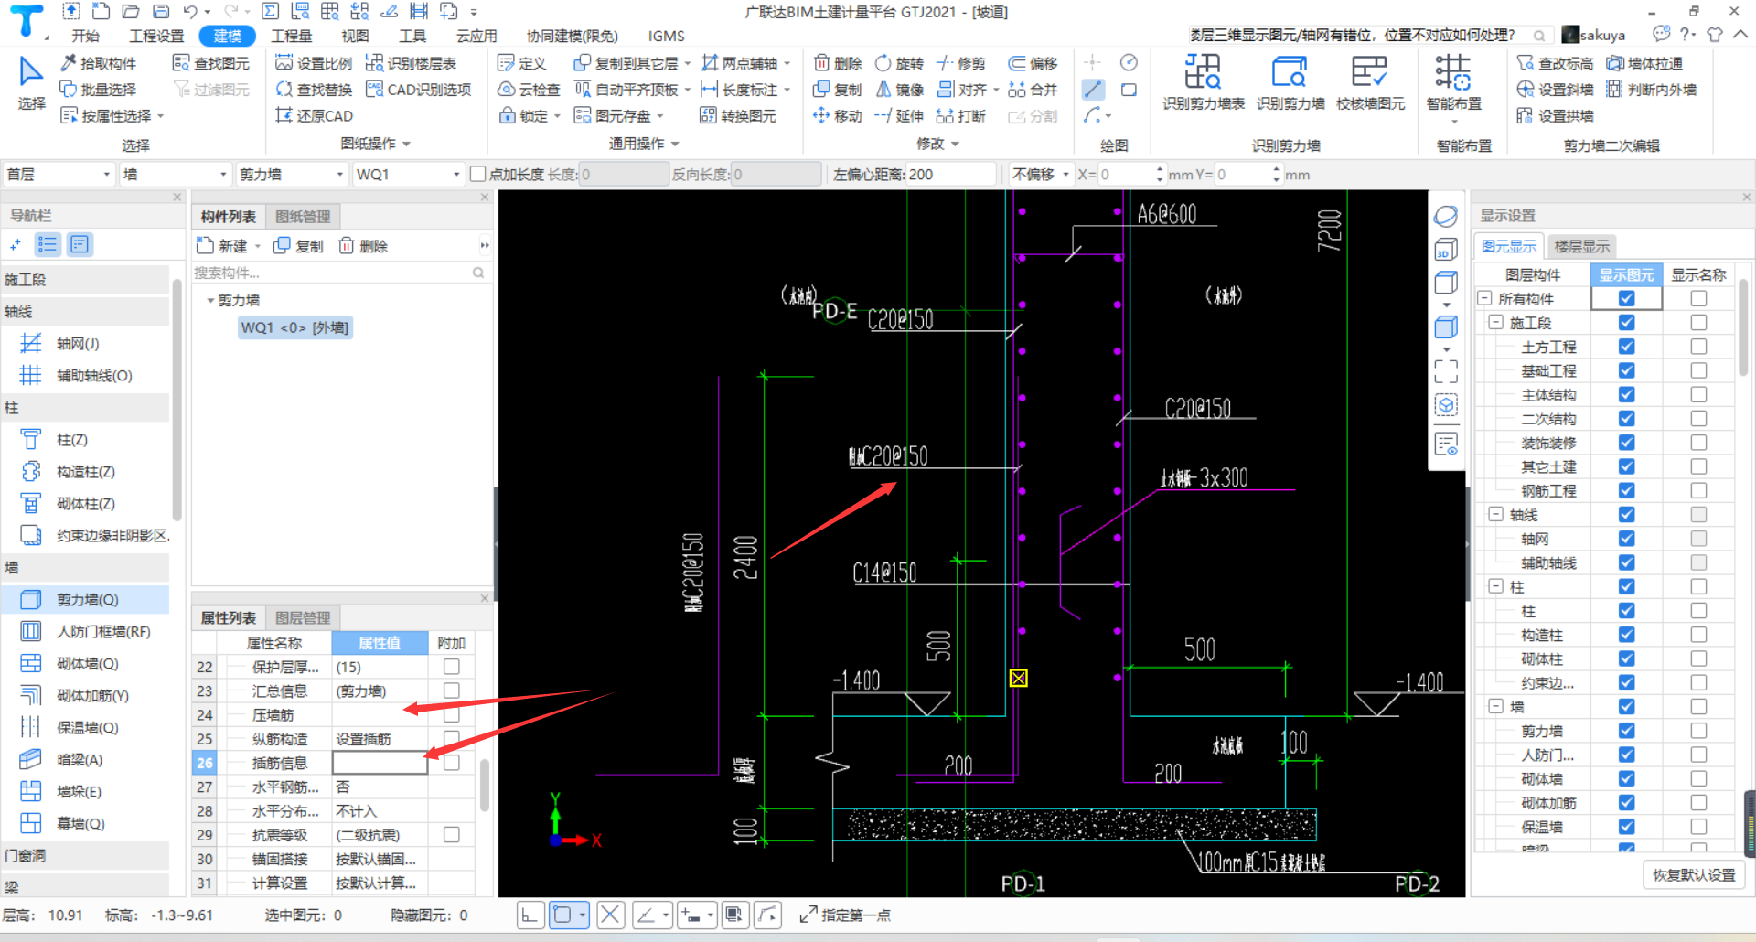The image size is (1756, 942).
Task: Select the rectangle draw tool
Action: pos(1130,90)
